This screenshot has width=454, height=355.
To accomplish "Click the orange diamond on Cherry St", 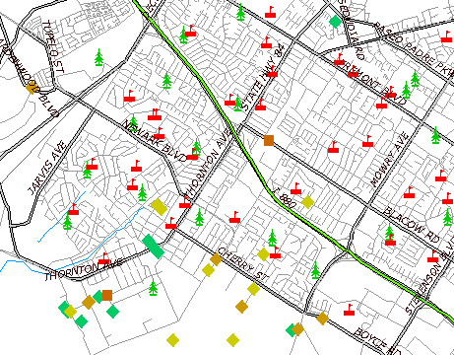I will coord(216,259).
